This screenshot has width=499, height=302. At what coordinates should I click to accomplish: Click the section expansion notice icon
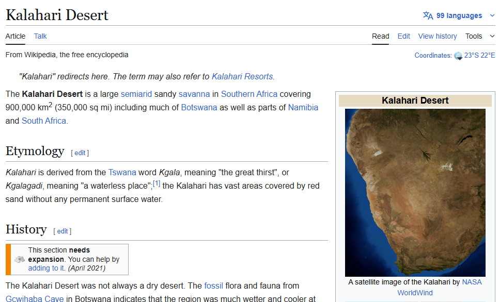[20, 259]
